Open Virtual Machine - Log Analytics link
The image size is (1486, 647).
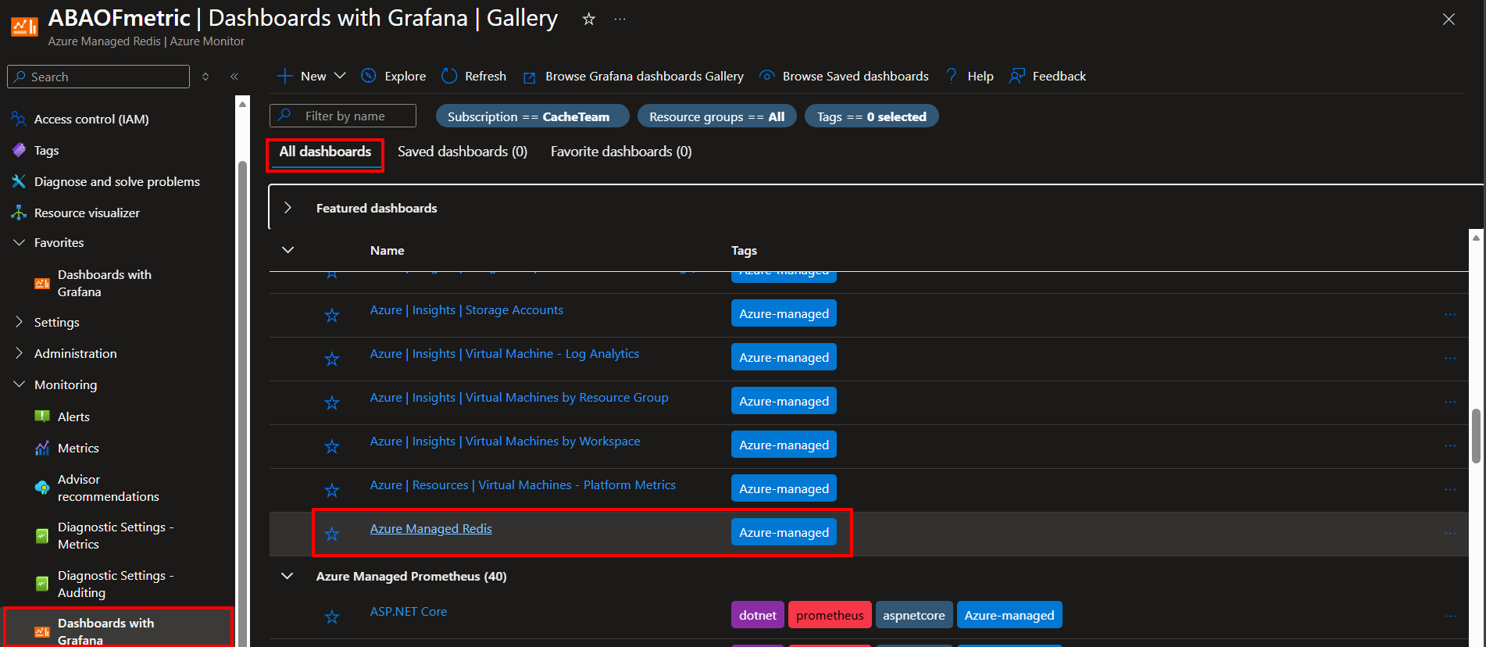505,354
